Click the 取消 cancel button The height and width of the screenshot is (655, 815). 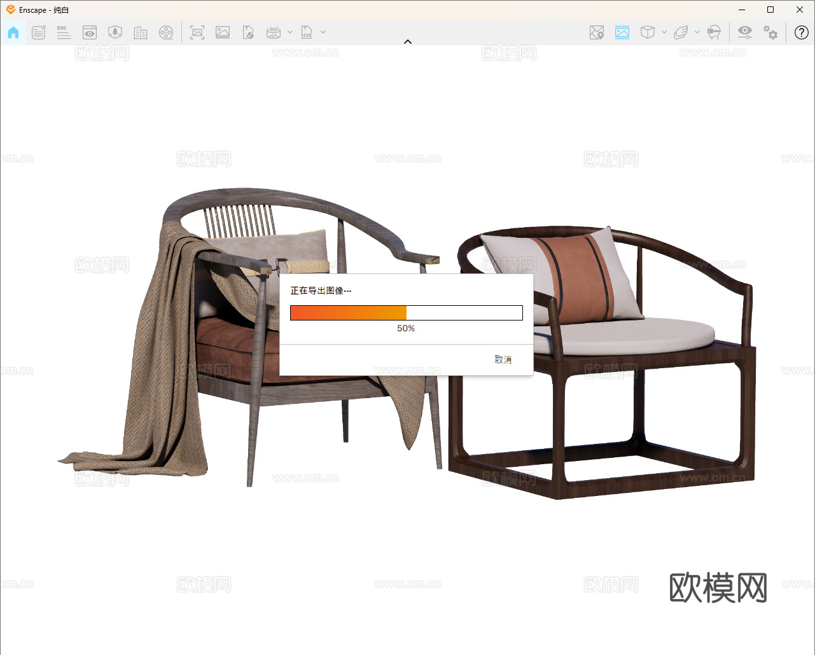click(x=503, y=360)
